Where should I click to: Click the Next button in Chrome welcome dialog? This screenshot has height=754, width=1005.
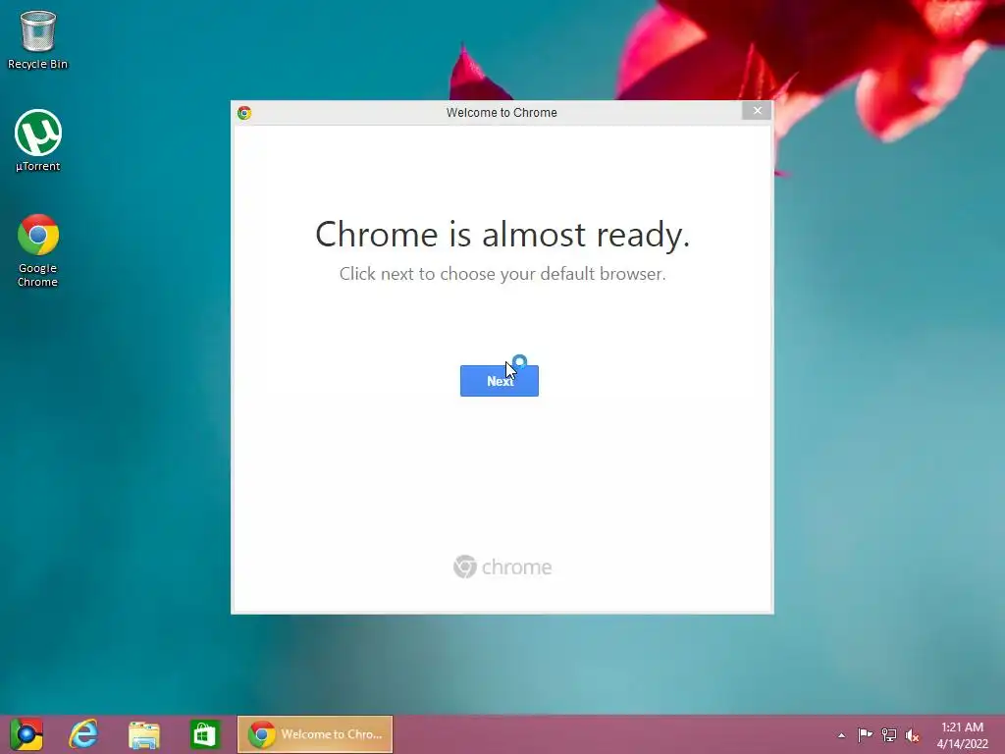[x=500, y=381]
